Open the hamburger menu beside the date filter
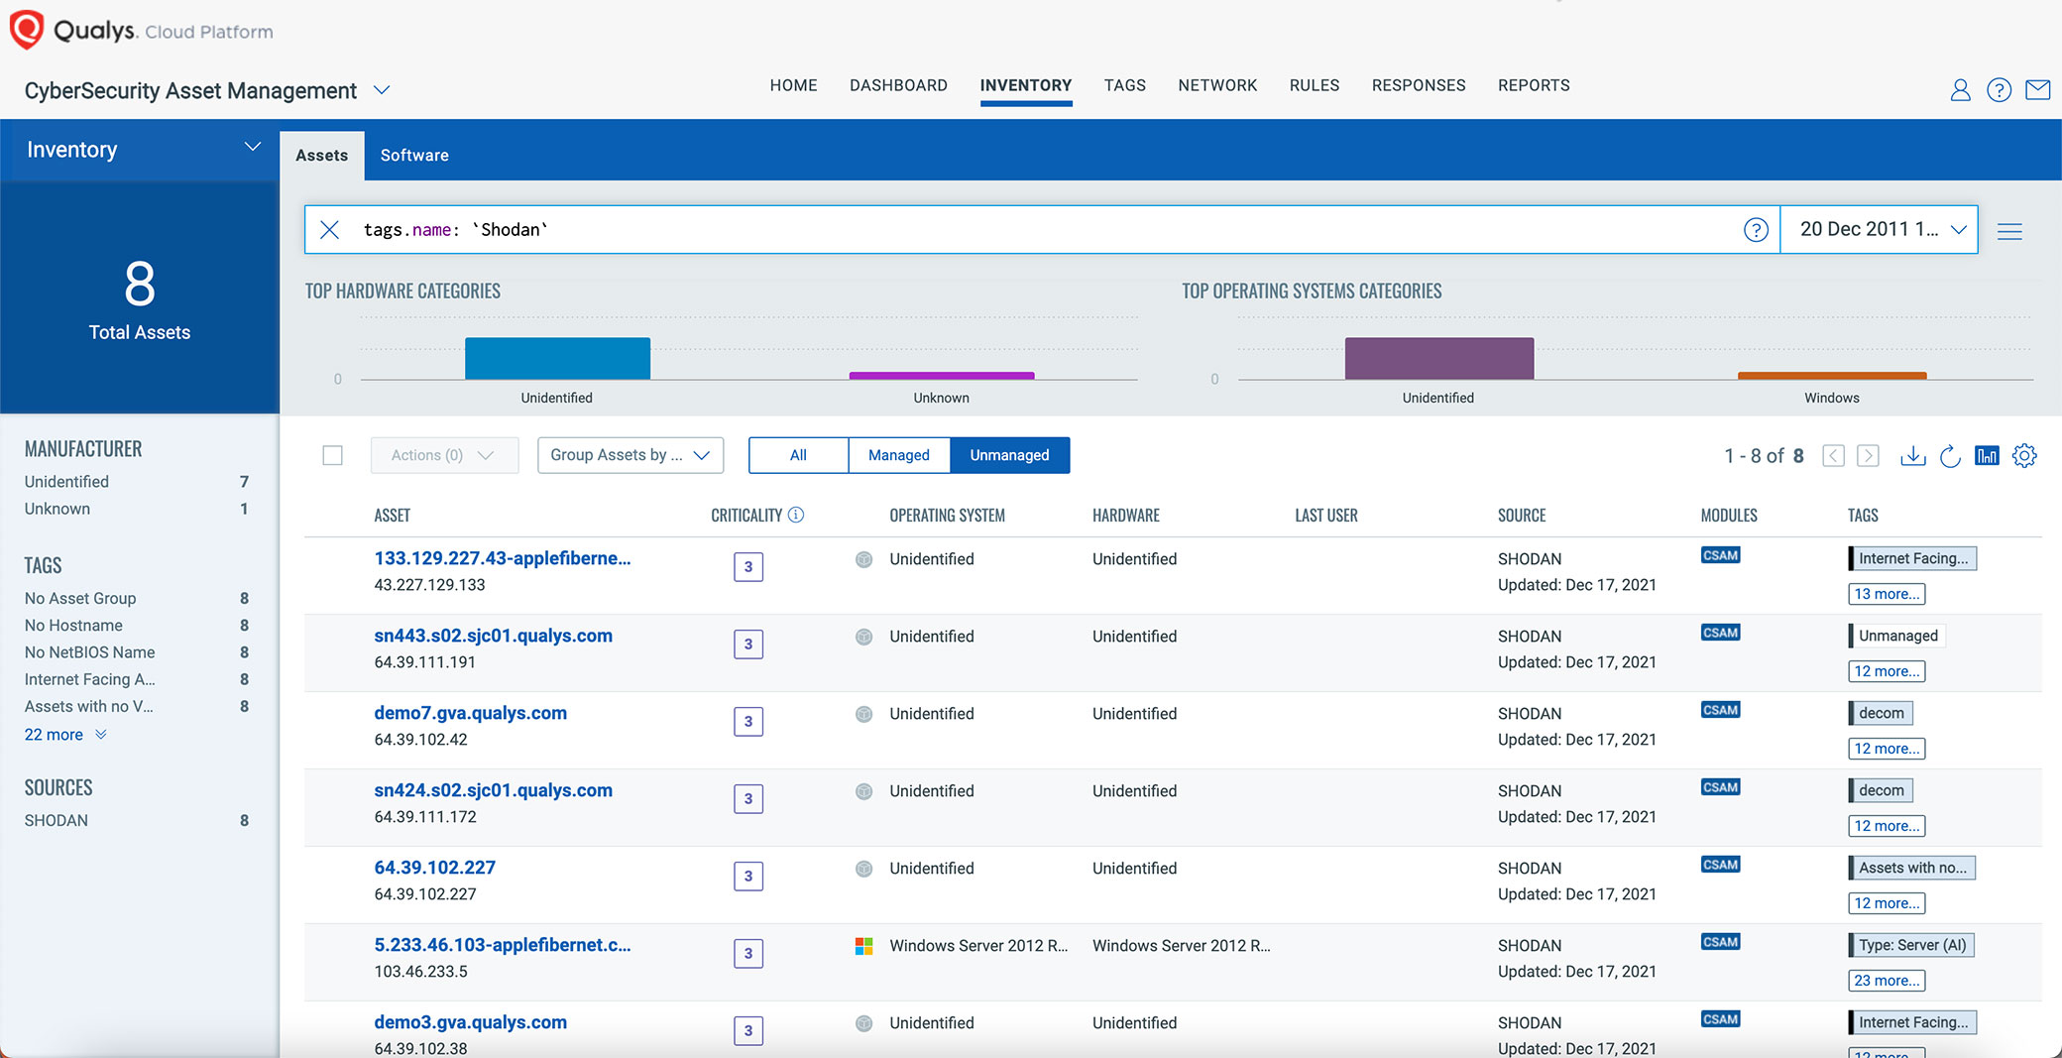The height and width of the screenshot is (1058, 2062). (x=2010, y=230)
